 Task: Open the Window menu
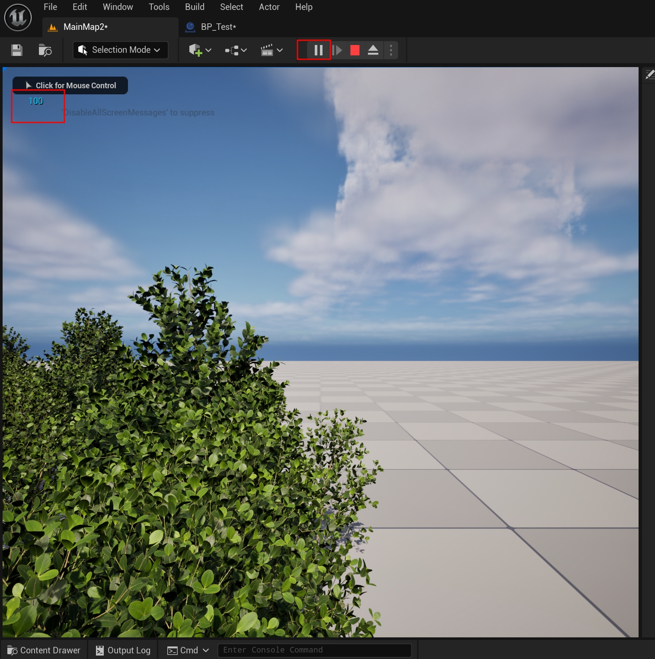(118, 7)
